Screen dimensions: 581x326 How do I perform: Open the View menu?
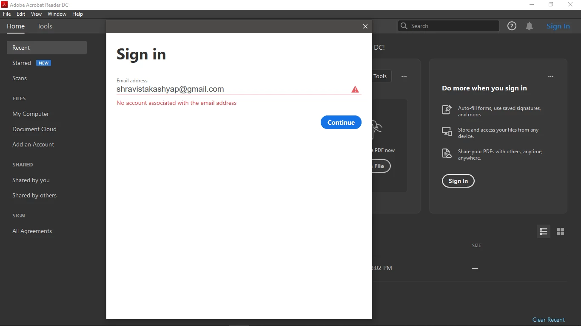36,14
